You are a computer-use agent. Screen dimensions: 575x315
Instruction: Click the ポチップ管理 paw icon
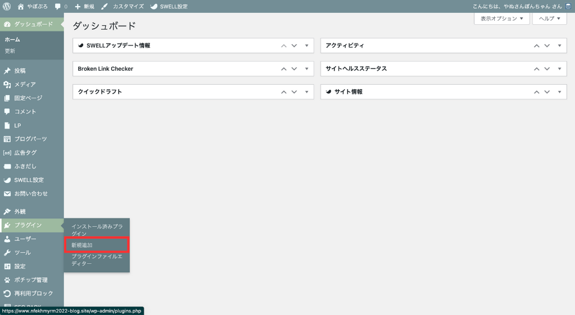tap(7, 280)
